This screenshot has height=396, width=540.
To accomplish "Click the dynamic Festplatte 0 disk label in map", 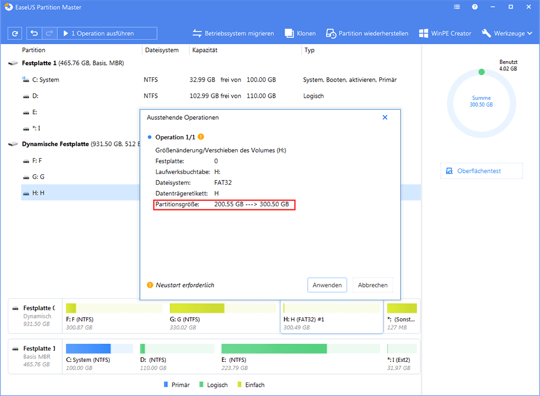I will [35, 316].
